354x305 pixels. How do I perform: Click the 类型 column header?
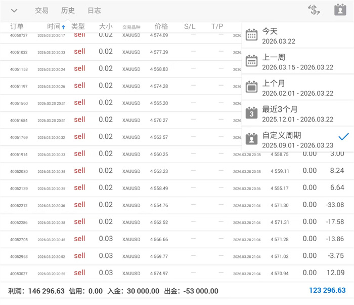(78, 26)
